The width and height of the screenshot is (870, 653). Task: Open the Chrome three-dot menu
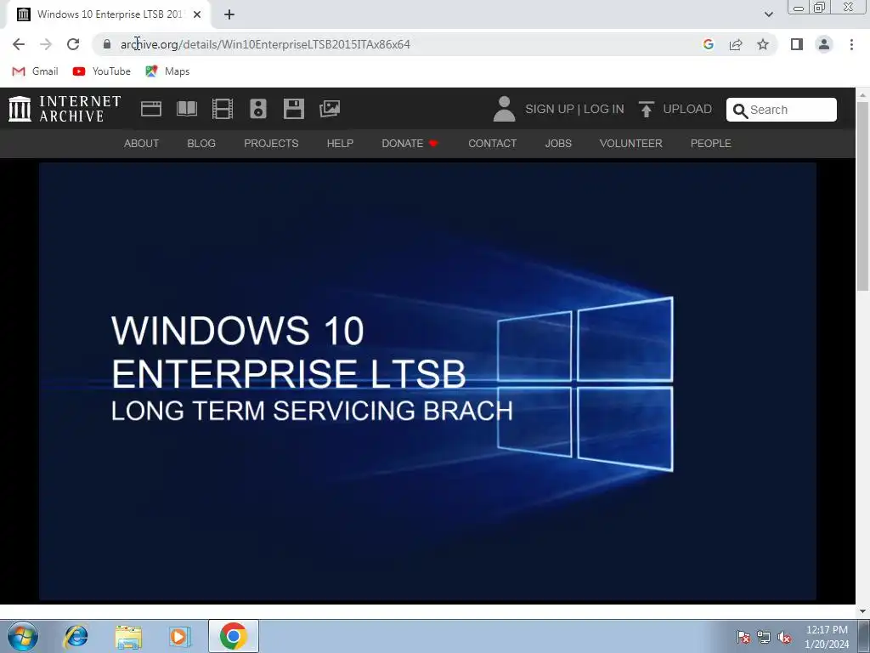point(851,44)
